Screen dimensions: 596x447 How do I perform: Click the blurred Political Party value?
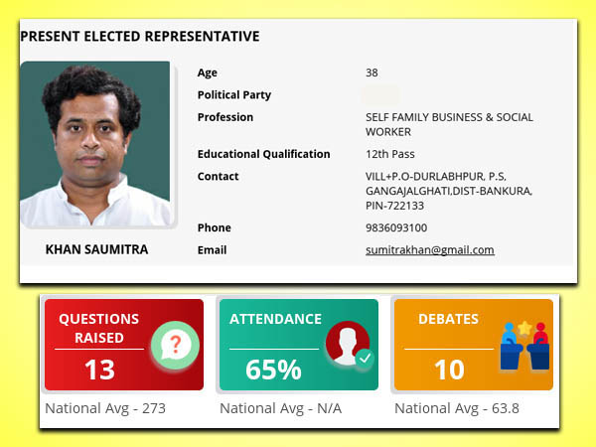coord(380,95)
